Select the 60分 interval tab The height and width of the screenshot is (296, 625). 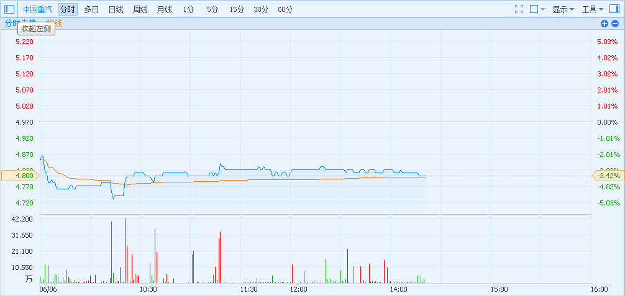tap(285, 9)
